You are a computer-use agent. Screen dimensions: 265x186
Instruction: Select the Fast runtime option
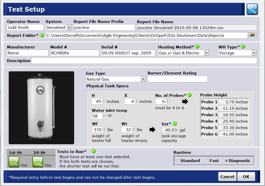(207, 161)
